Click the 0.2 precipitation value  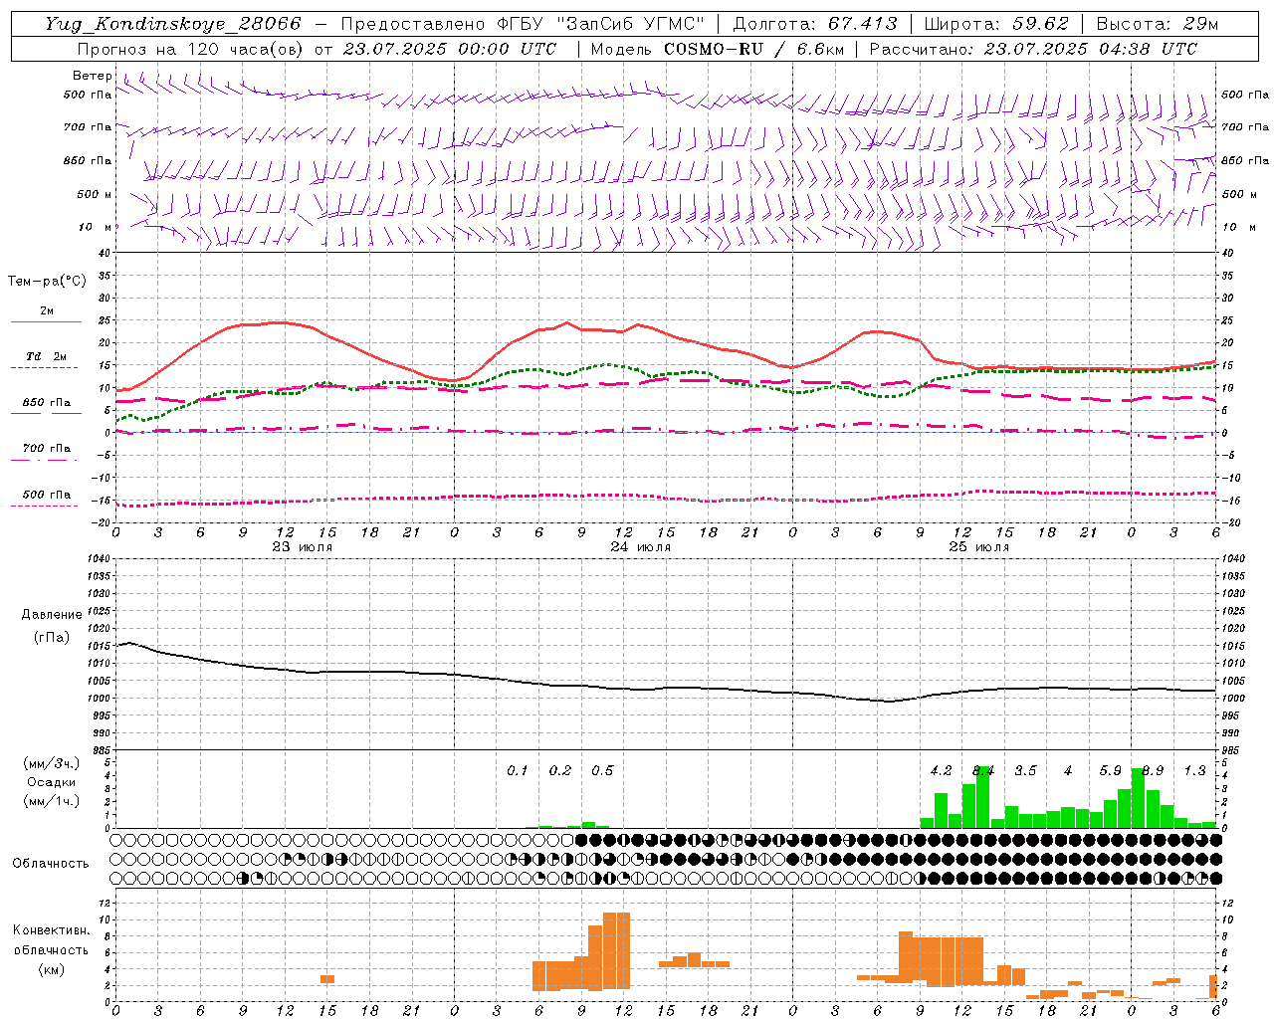[560, 770]
